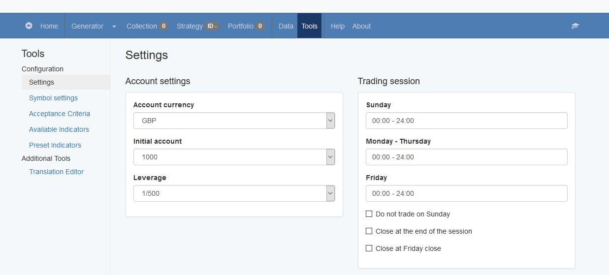The width and height of the screenshot is (609, 275).
Task: Click the Sunday session time field
Action: coord(467,121)
